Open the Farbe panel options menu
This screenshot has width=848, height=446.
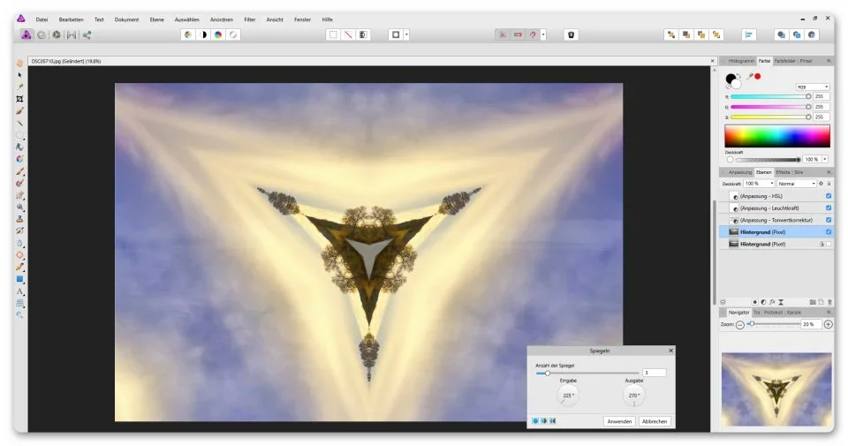coord(829,61)
